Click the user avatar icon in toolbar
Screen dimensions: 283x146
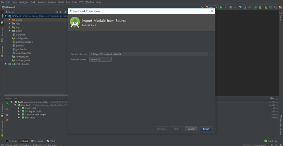tap(280, 7)
